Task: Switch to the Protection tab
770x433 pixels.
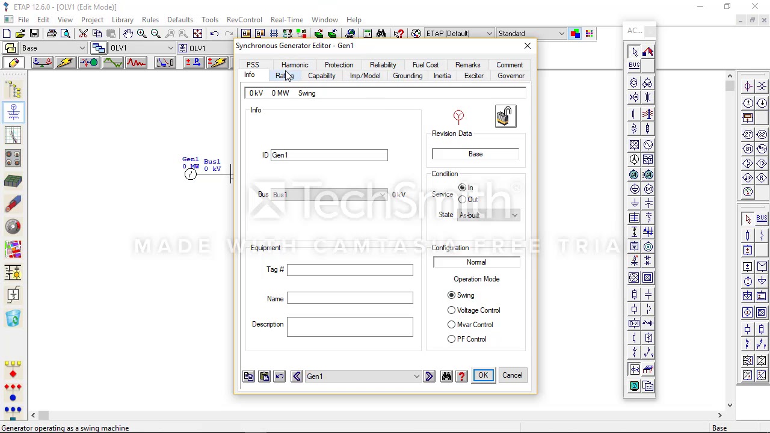Action: pyautogui.click(x=339, y=65)
